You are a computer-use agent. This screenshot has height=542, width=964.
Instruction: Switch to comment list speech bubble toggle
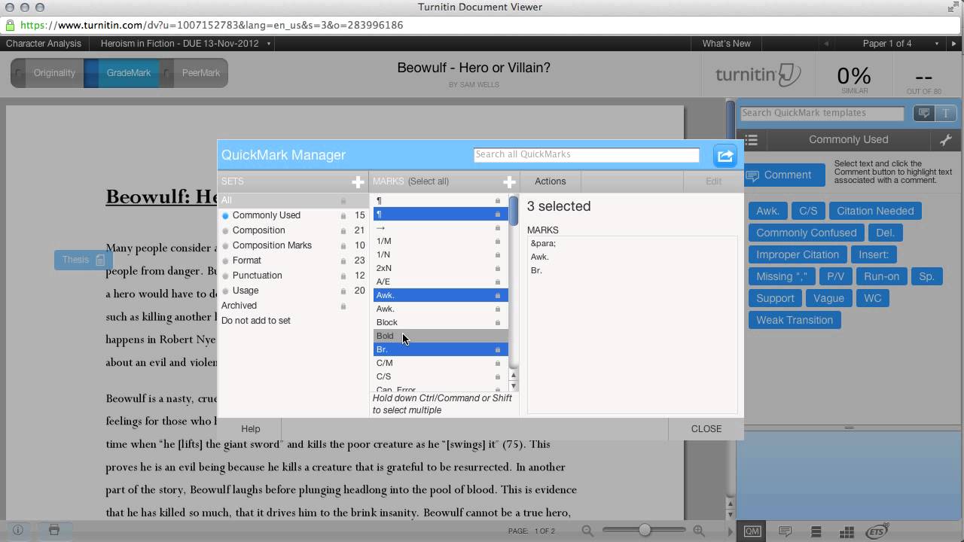tap(924, 113)
